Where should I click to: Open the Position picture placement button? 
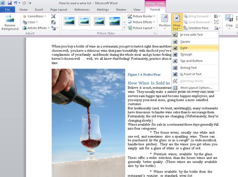point(165,22)
